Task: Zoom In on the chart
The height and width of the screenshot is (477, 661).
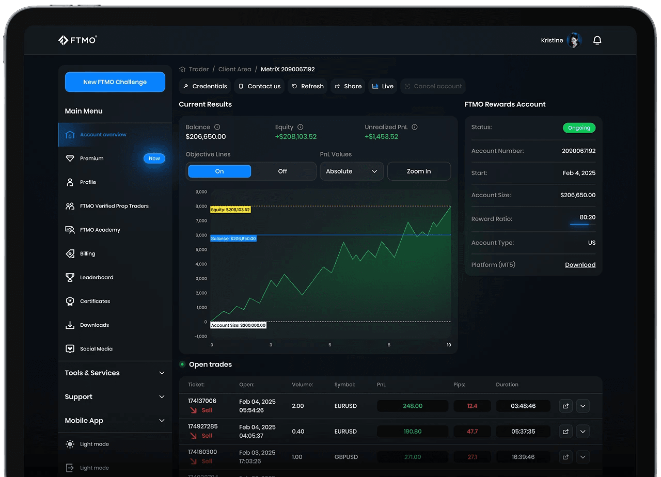Action: (x=419, y=171)
